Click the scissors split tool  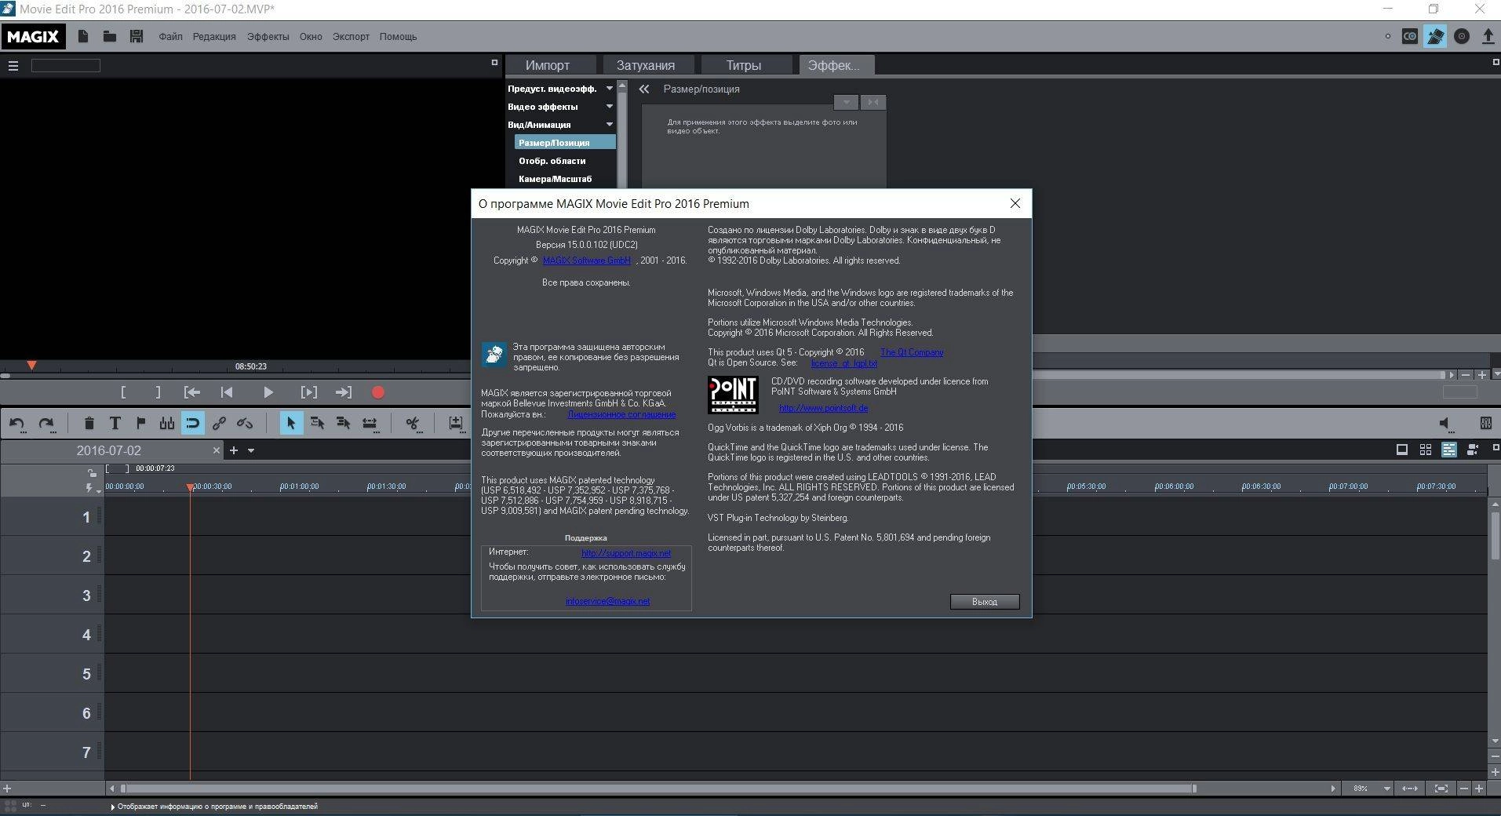click(x=413, y=424)
